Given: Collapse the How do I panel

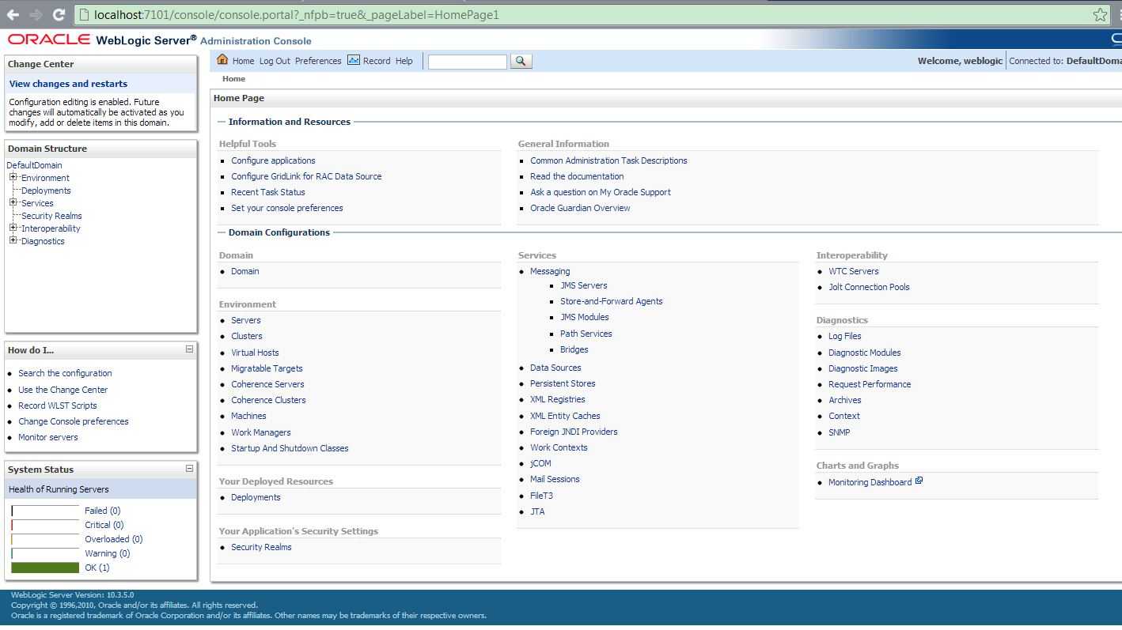Looking at the screenshot, I should point(189,349).
